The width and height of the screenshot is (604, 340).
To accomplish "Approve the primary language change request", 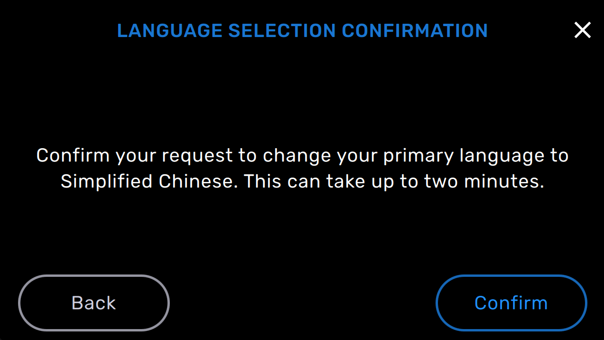I will (x=511, y=302).
